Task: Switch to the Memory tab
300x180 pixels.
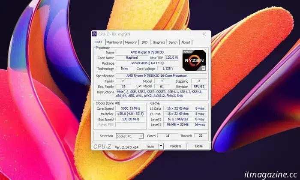Action: [x=131, y=42]
